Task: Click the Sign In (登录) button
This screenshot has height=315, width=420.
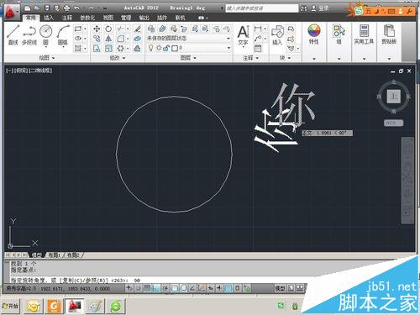Action: tap(321, 8)
